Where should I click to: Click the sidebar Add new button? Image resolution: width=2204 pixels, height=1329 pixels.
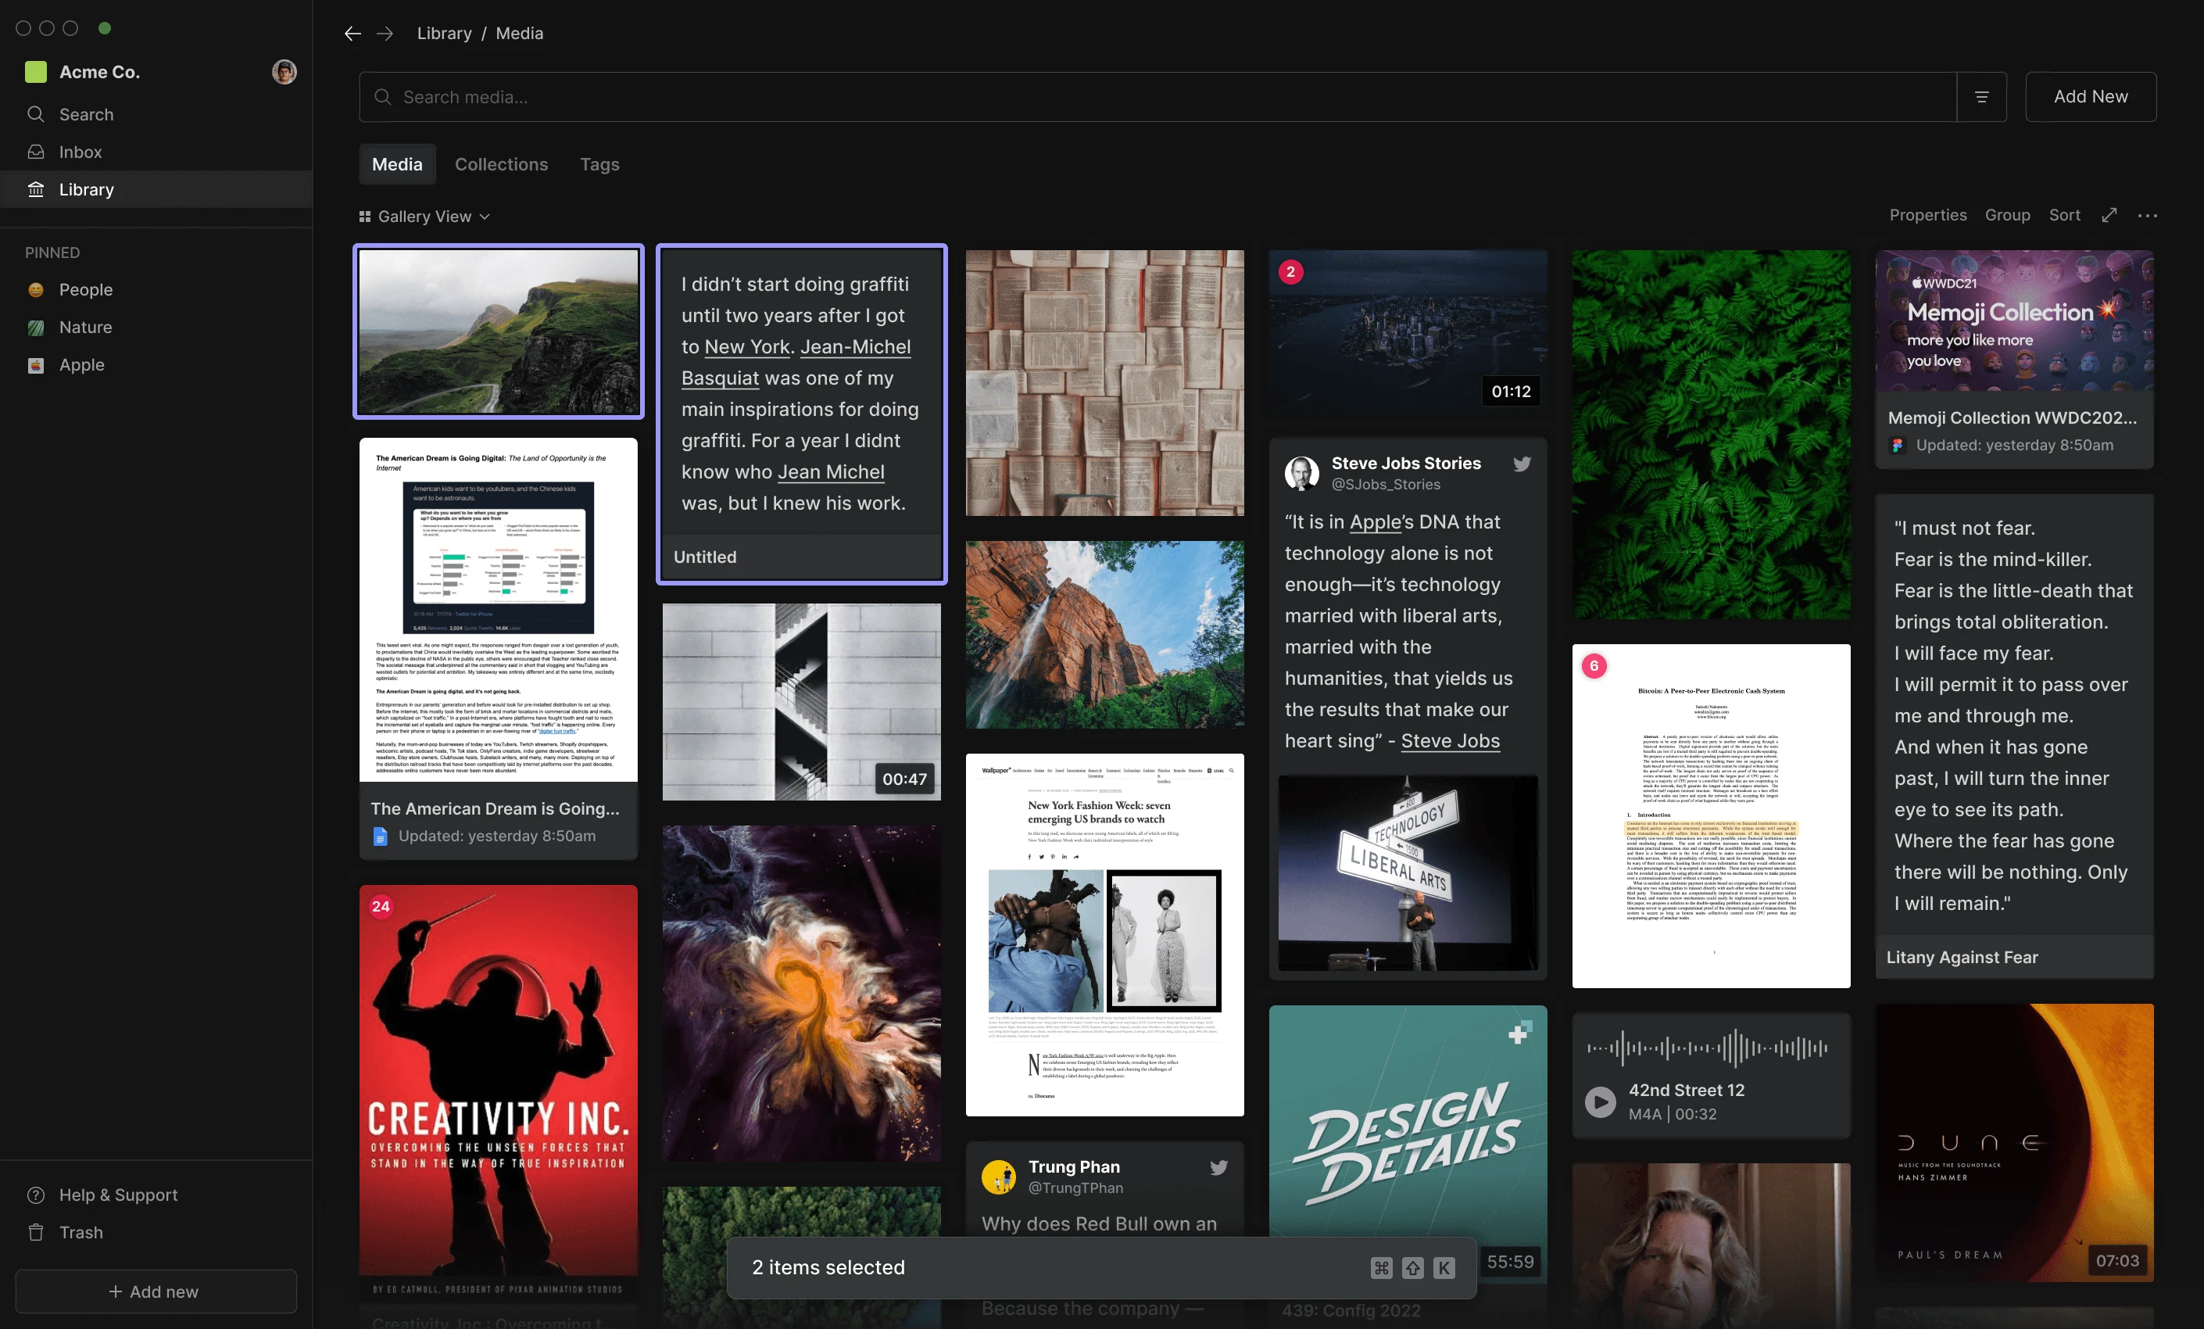point(156,1291)
